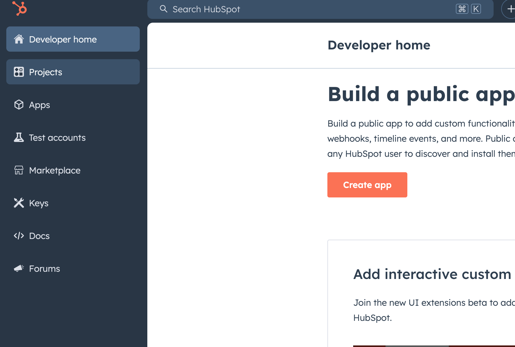
Task: Click the Developer home house icon
Action: pyautogui.click(x=19, y=39)
